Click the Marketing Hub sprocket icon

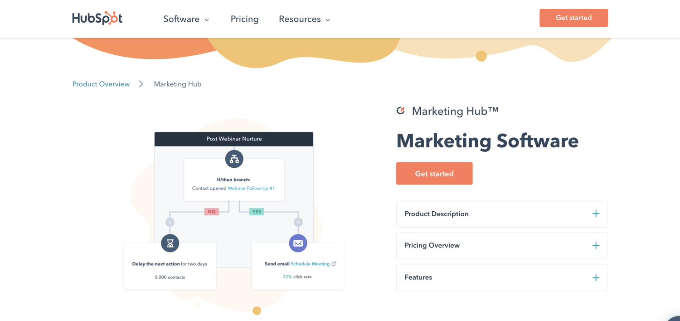tap(401, 111)
